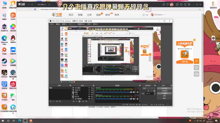
Task: Open OBS 设置 button
Action: [164, 96]
